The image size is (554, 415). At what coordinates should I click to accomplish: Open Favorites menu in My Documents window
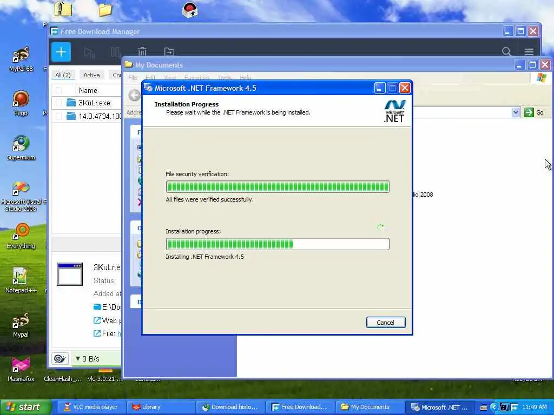pos(197,77)
